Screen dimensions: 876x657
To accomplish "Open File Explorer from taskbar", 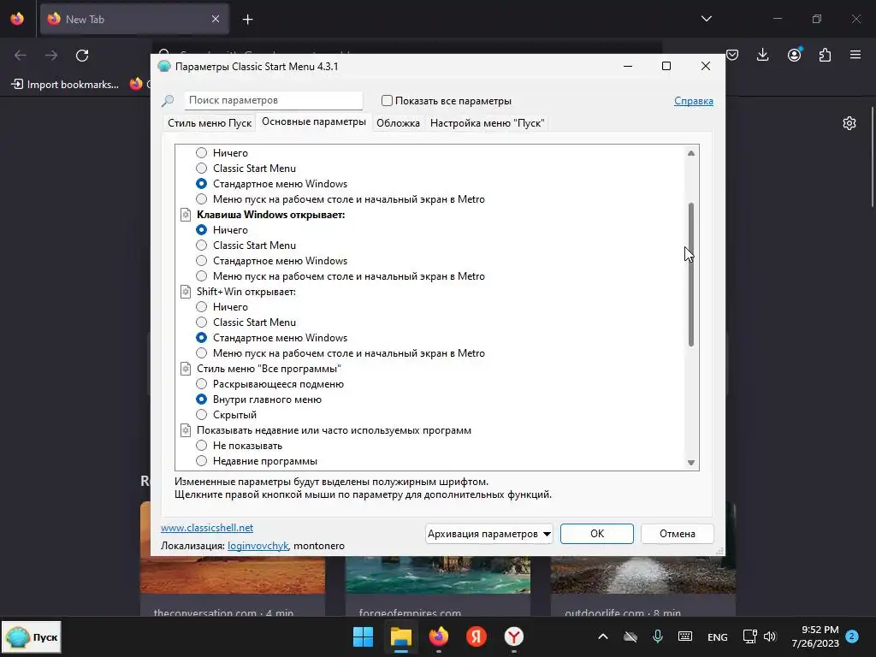I will [x=400, y=636].
